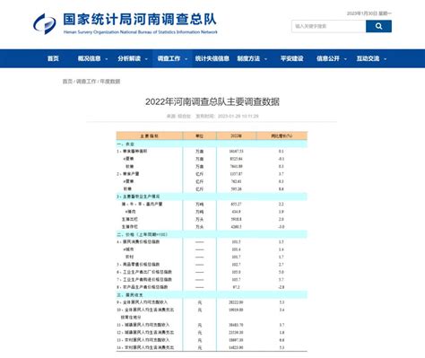425x358 pixels.
Task: Click the source and publish time line
Action: point(212,116)
